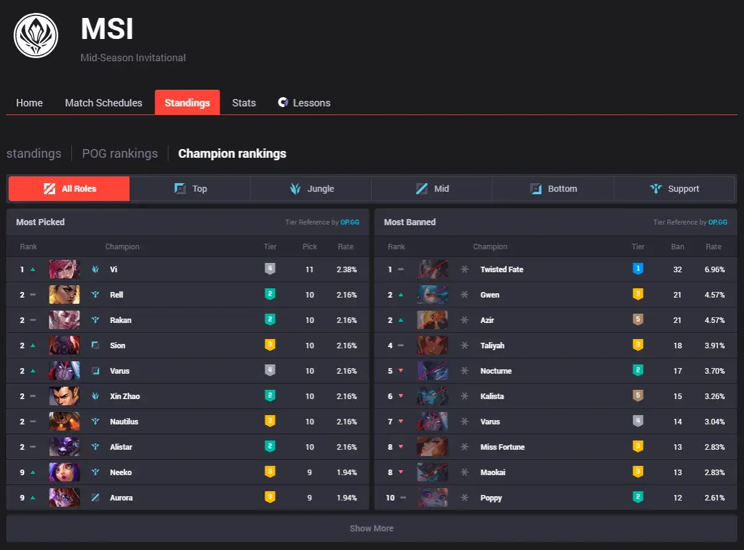The image size is (744, 550).
Task: Switch to POG rankings view
Action: 119,153
